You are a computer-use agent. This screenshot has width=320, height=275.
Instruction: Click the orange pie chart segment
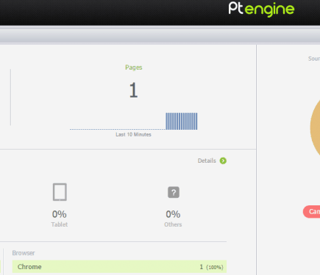[316, 127]
